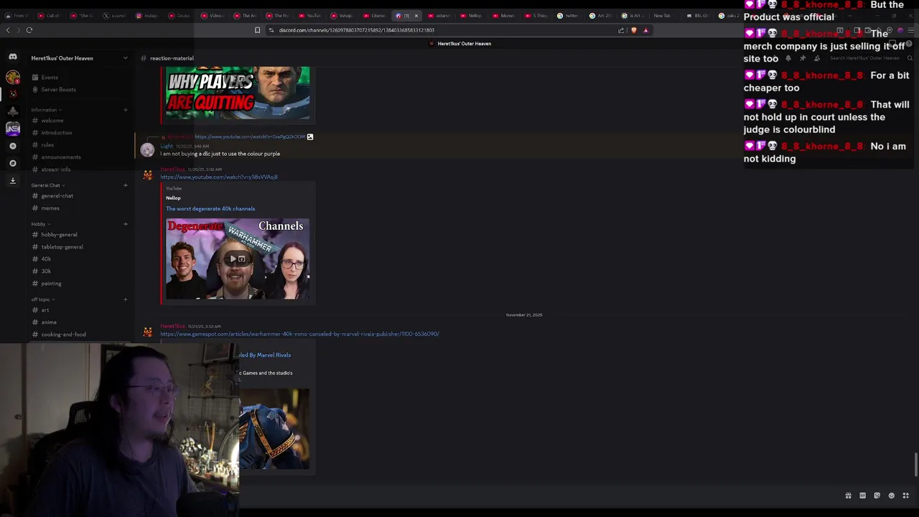The width and height of the screenshot is (919, 517).
Task: Click the Nellop author link in embed
Action: click(x=173, y=198)
